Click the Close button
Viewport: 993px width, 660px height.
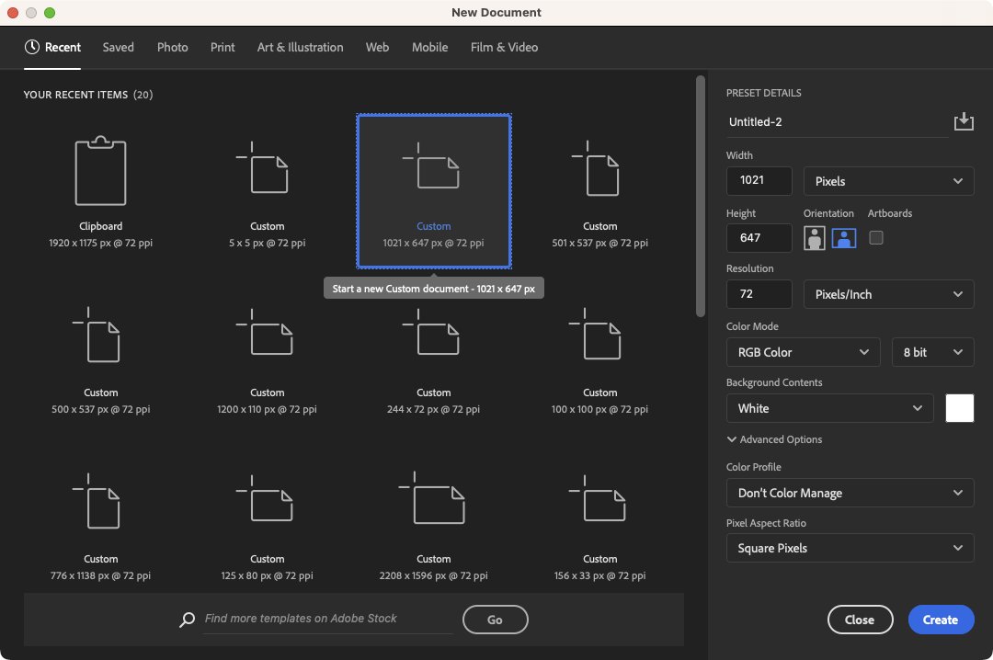860,620
